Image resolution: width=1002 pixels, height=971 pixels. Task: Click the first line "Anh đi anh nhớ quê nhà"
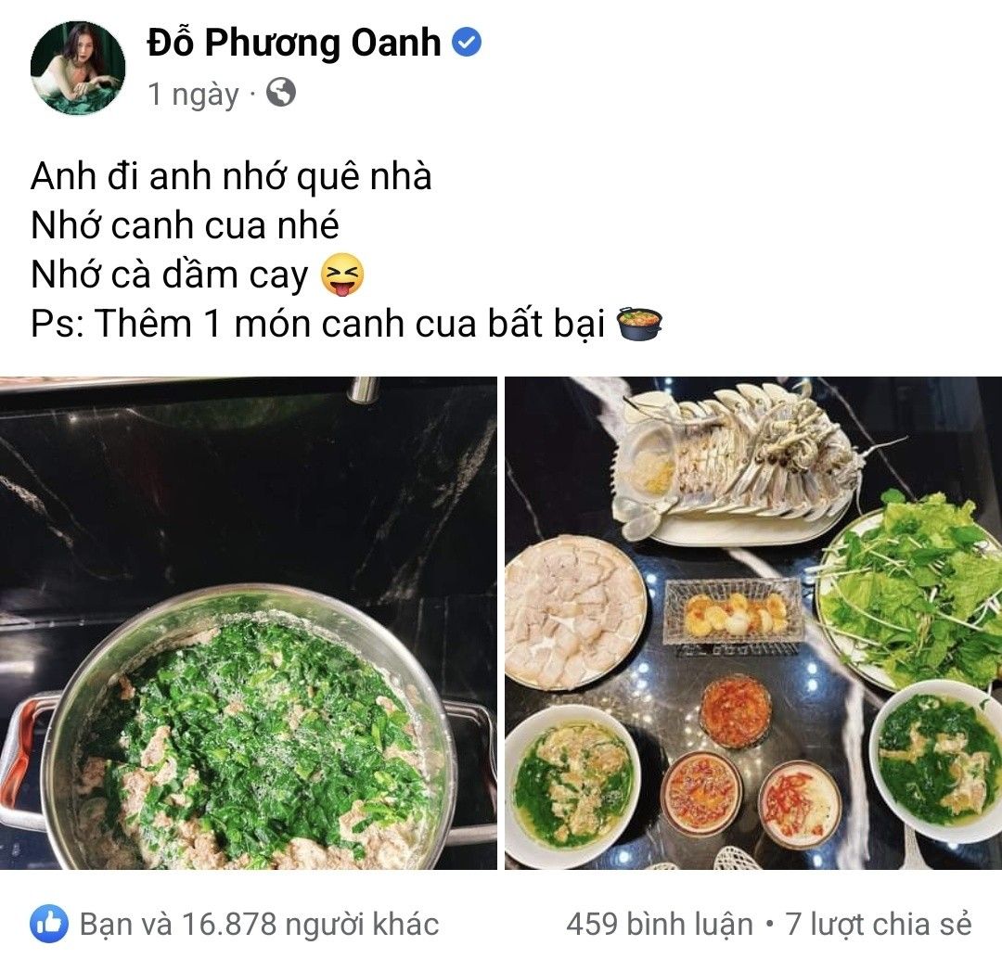231,176
